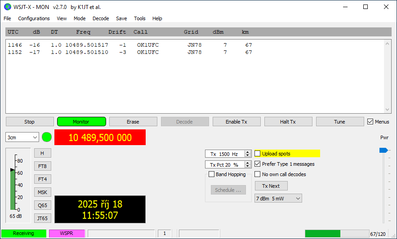Open the 3cm band dropdown
Screen dimensions: 397x239
(22, 137)
